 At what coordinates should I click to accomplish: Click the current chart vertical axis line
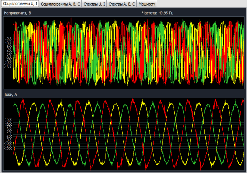tap(13, 134)
